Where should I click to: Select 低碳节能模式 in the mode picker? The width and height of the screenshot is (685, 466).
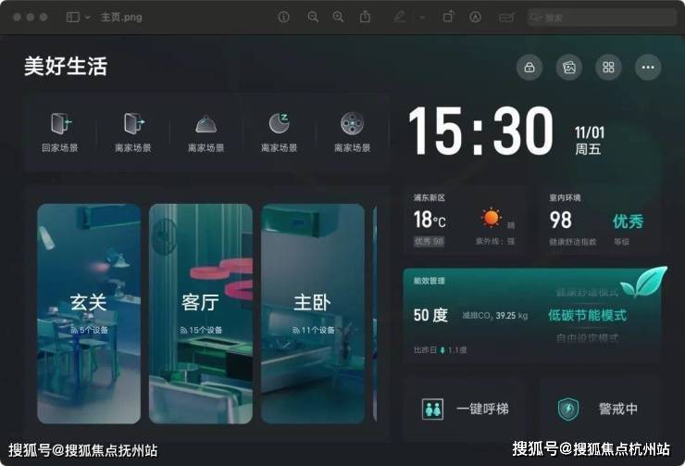587,315
